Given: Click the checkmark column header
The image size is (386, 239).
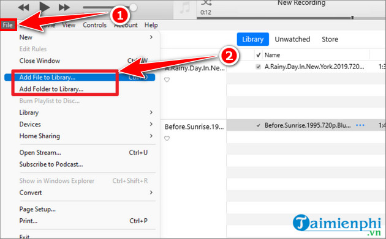Looking at the screenshot, I should (x=258, y=55).
